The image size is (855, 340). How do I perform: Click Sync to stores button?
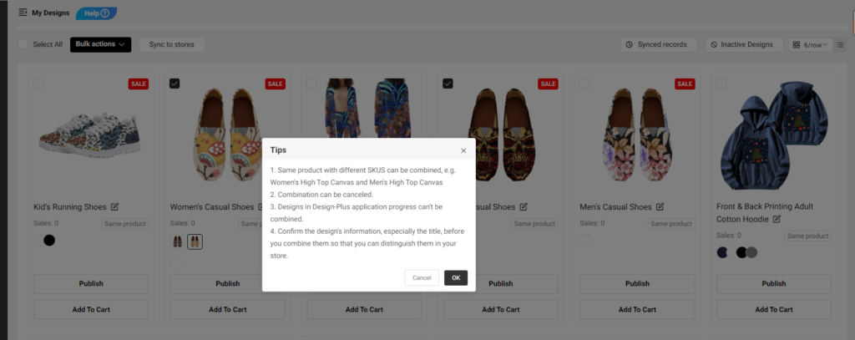(172, 45)
